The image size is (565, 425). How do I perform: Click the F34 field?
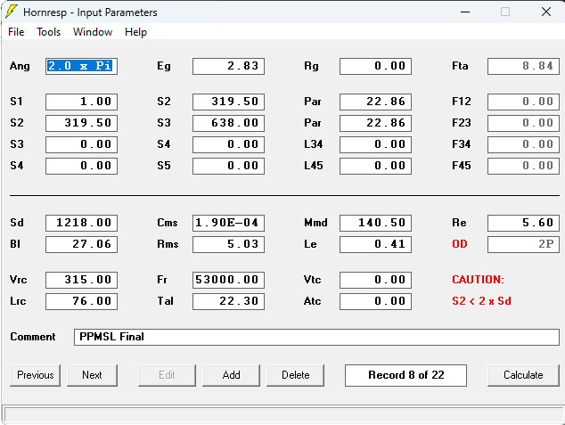pyautogui.click(x=524, y=145)
